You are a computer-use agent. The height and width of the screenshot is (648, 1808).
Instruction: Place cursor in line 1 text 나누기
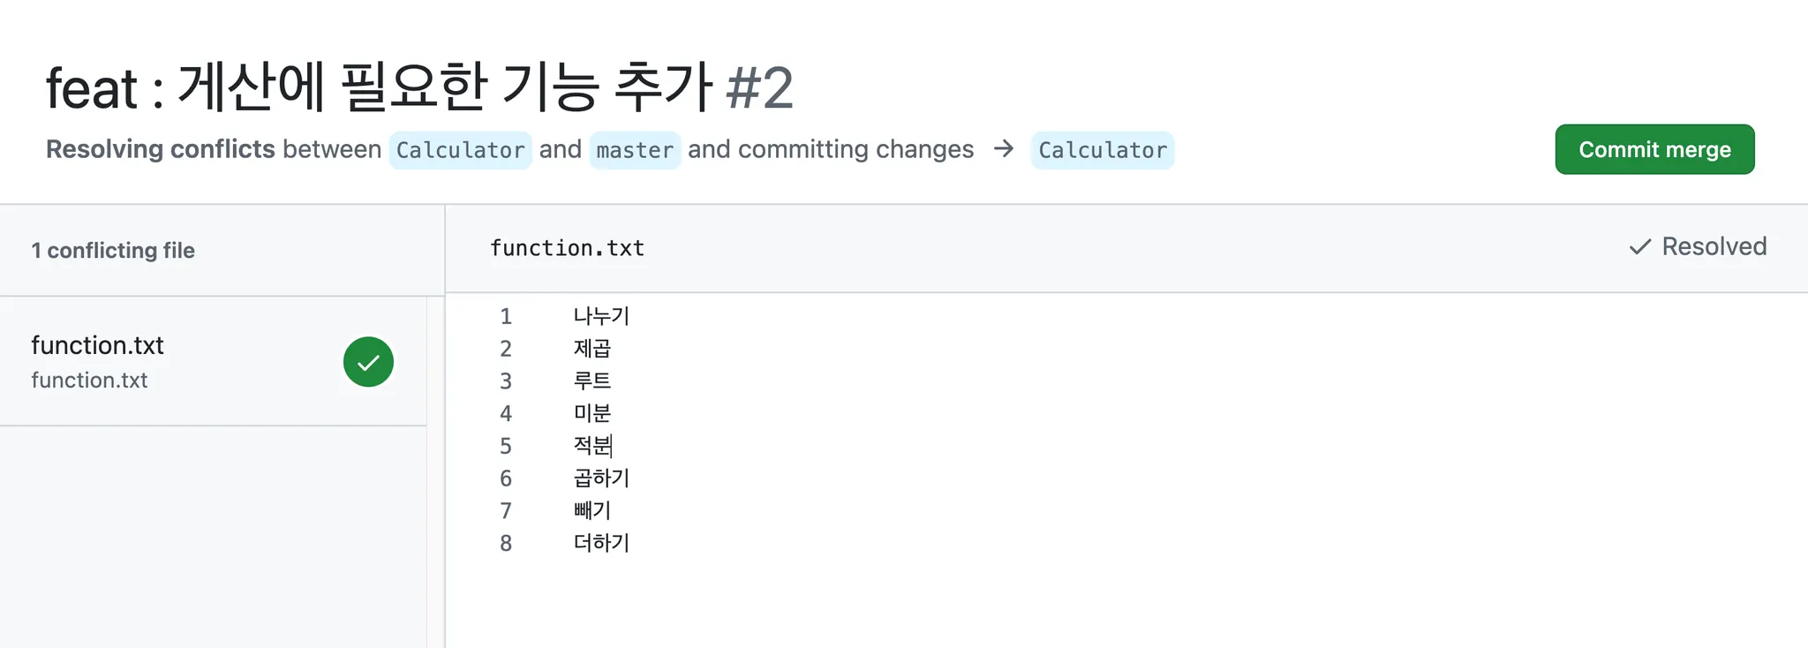coord(601,316)
